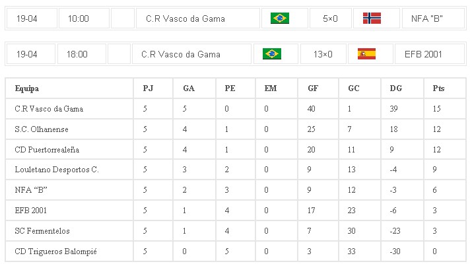Image resolution: width=472 pixels, height=268 pixels.
Task: Click the Brazil flag in the 10:00 match
Action: coord(280,18)
